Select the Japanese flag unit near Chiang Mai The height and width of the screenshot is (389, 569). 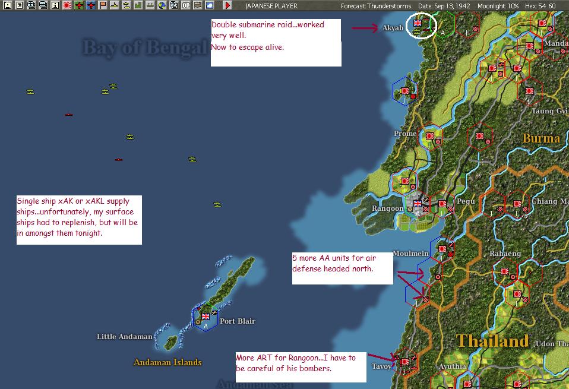pos(517,204)
